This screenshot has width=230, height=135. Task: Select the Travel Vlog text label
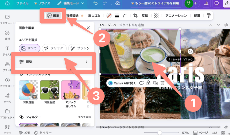(x=180, y=59)
